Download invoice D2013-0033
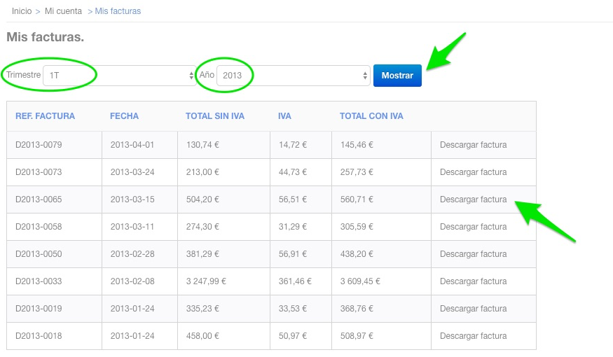The width and height of the screenshot is (613, 357). (473, 281)
